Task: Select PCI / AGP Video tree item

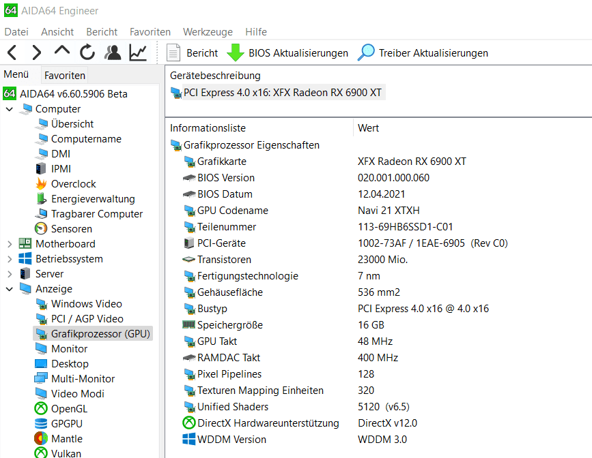Action: pos(87,318)
